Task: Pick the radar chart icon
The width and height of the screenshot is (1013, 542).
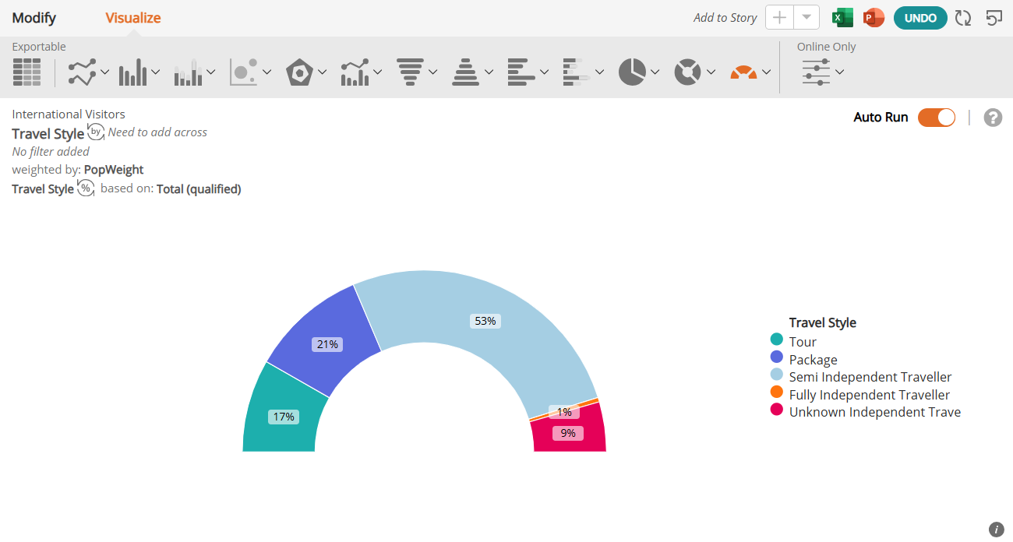Action: (x=299, y=72)
